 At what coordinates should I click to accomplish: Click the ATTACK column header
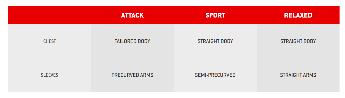pyautogui.click(x=132, y=15)
